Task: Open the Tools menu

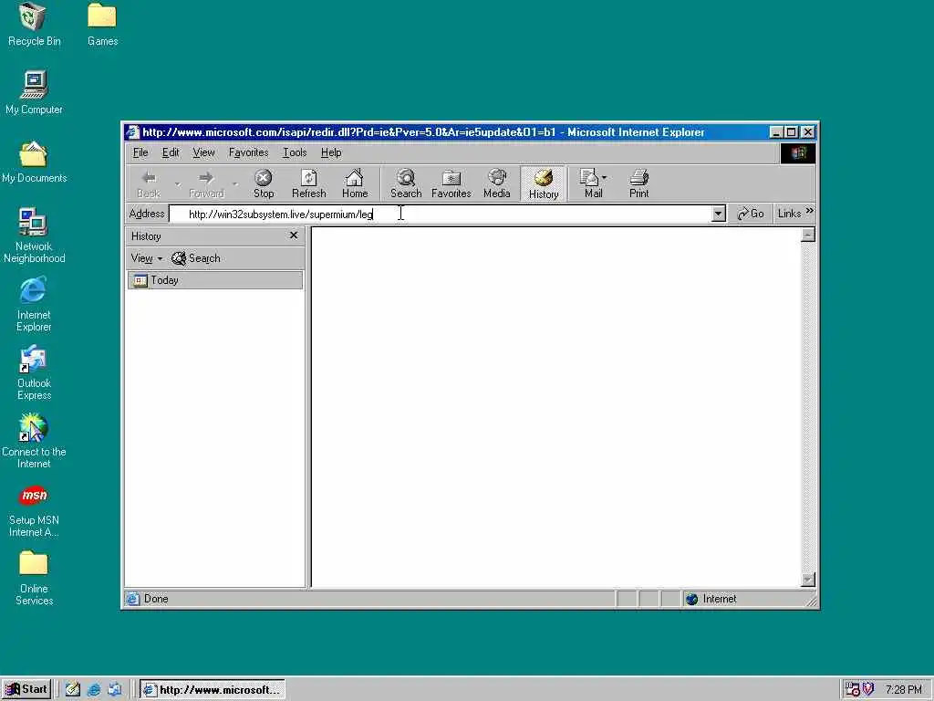Action: pyautogui.click(x=295, y=152)
